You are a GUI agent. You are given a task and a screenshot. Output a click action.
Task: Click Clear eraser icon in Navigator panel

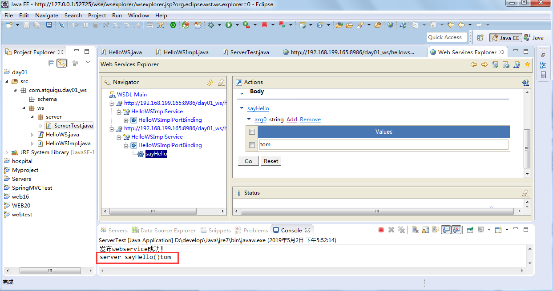click(x=221, y=82)
